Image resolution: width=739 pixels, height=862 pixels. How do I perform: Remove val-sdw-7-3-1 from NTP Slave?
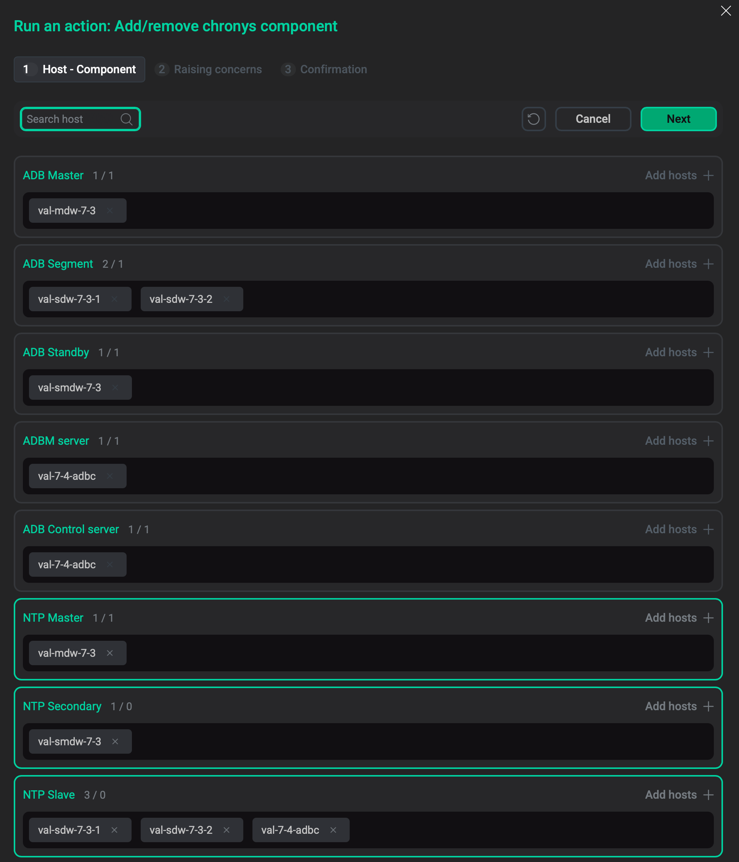(x=115, y=830)
